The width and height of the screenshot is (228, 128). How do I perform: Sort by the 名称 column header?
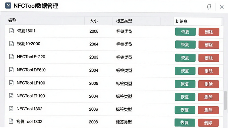click(12, 20)
